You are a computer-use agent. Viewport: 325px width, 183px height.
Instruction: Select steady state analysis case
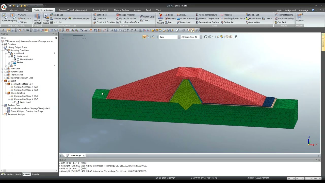tap(30, 108)
